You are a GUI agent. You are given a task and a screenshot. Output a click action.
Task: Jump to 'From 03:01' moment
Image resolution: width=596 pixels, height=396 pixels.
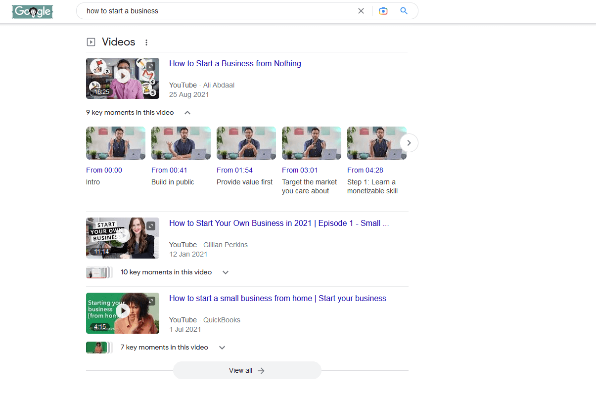tap(300, 170)
